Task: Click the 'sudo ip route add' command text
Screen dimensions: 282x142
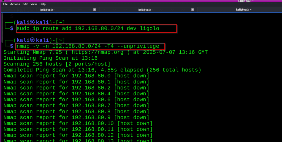Action: click(88, 28)
